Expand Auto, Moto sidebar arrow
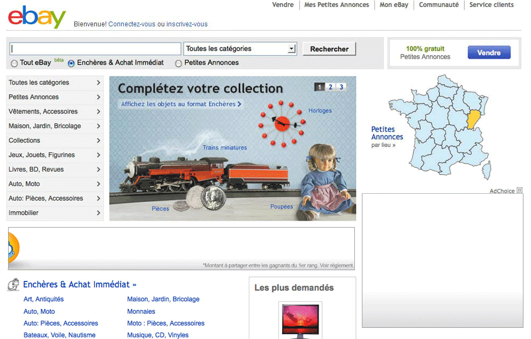 click(x=99, y=184)
